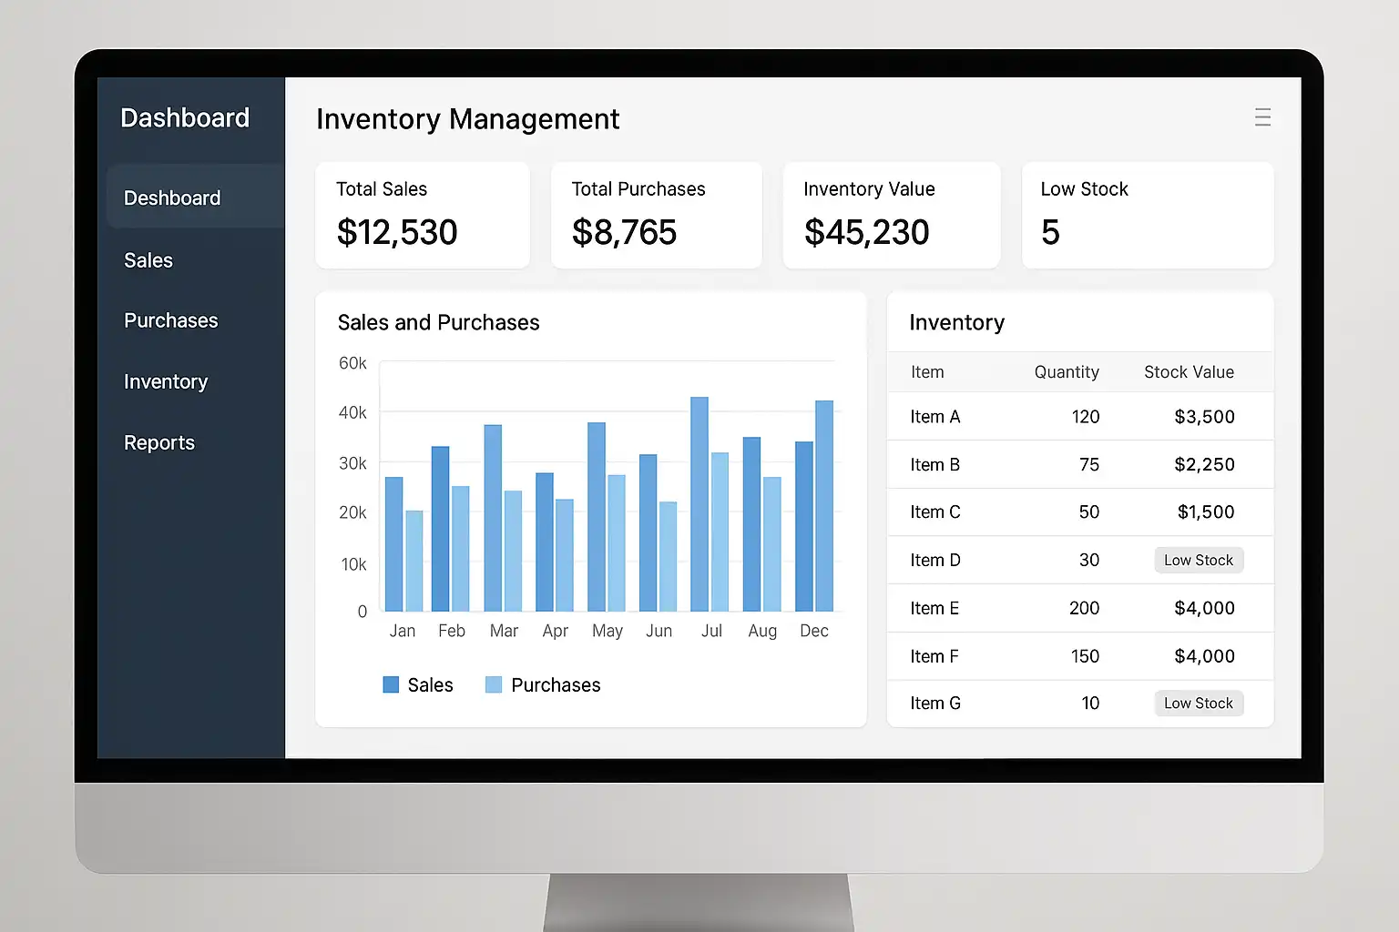
Task: Sort table by Quantity column header
Action: click(1067, 372)
